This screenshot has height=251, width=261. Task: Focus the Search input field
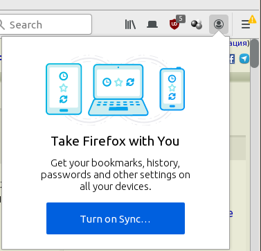coord(46,24)
